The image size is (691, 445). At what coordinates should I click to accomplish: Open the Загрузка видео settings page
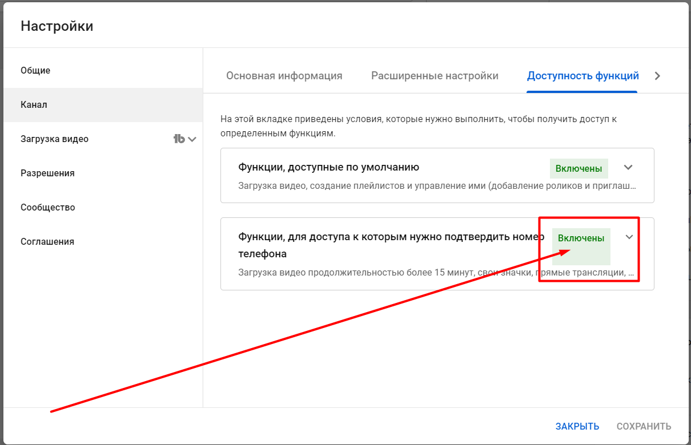click(x=55, y=139)
